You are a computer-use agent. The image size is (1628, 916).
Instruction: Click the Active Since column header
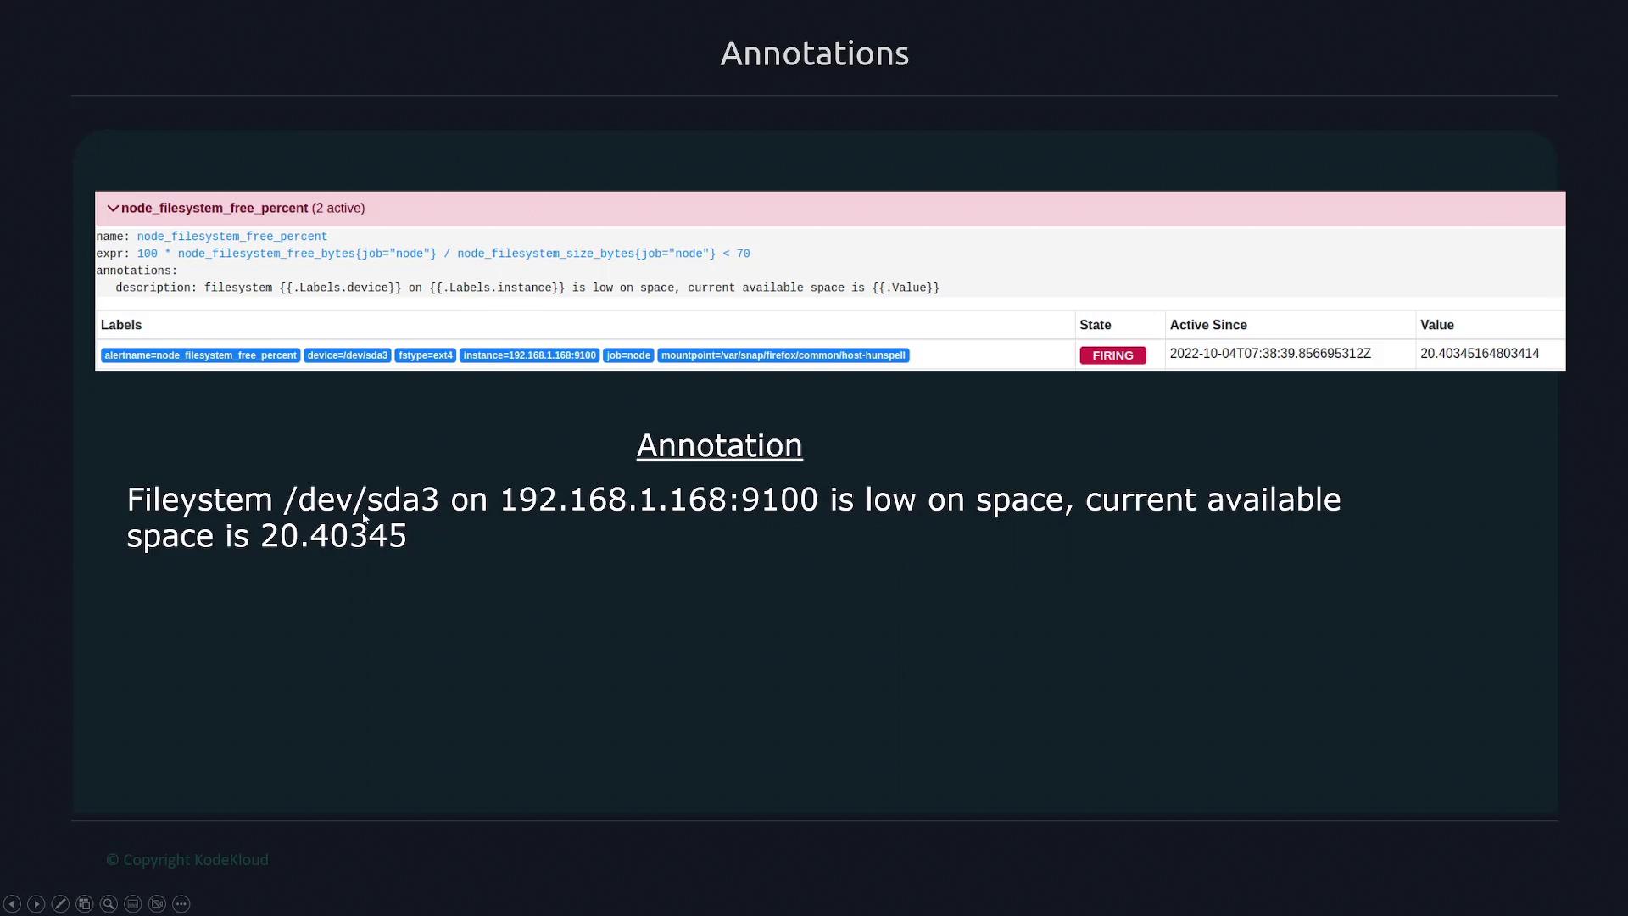coord(1208,325)
